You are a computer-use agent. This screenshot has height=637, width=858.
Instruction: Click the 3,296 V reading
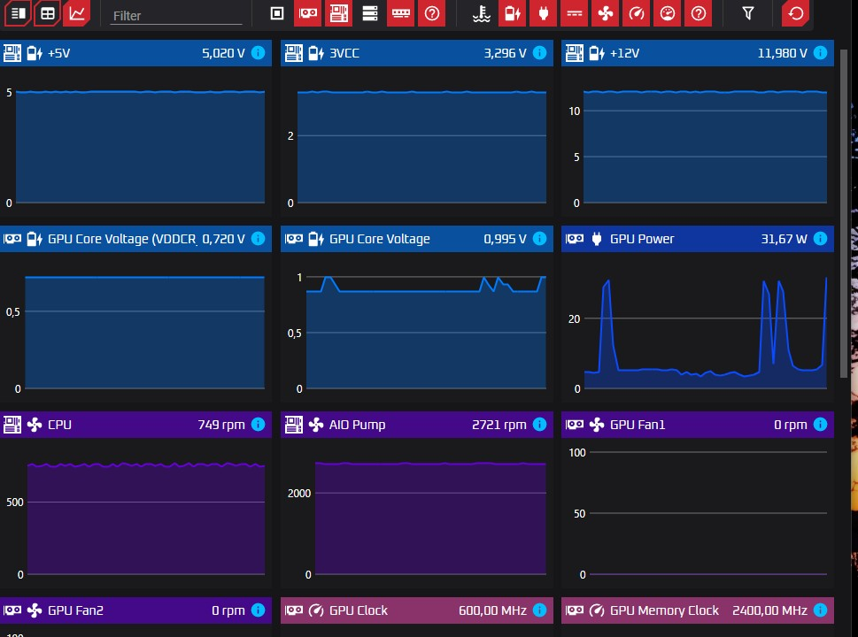click(x=505, y=53)
